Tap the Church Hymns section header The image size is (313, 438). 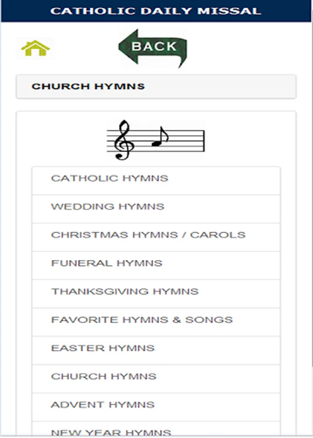(x=156, y=87)
